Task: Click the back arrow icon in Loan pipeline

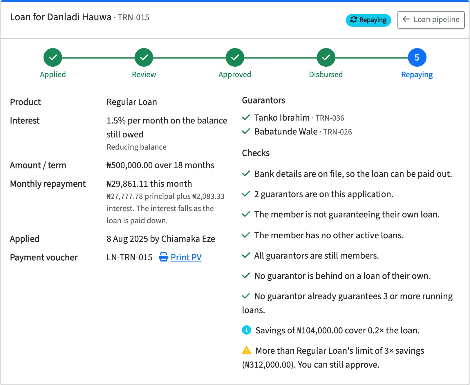Action: [x=406, y=19]
